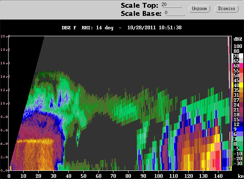Click the Unzoom button
Viewport: 244px width, 179px height.
coord(199,9)
